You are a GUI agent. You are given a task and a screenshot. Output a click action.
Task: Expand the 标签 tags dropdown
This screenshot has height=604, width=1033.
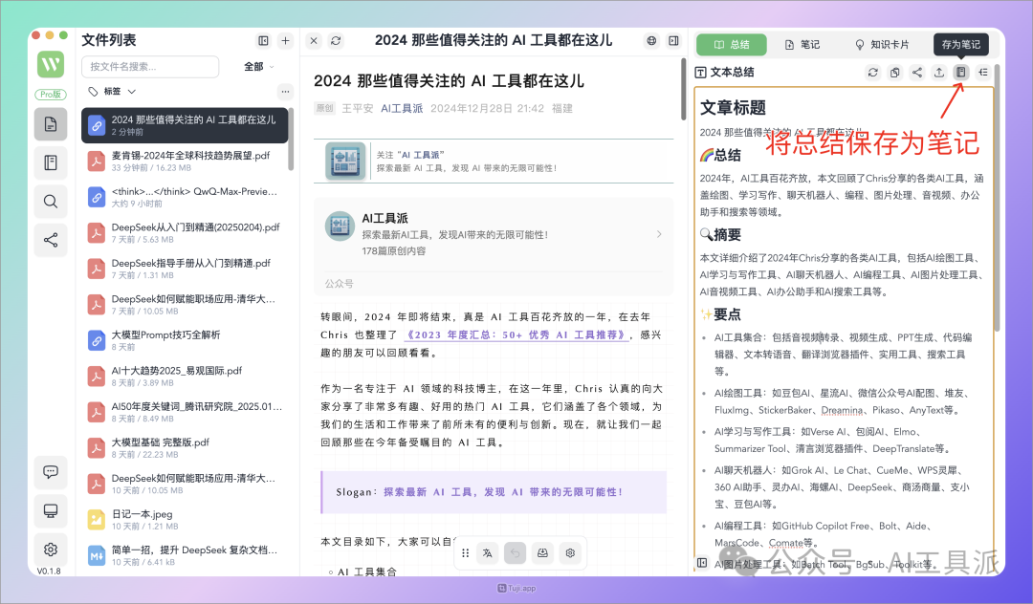click(113, 92)
